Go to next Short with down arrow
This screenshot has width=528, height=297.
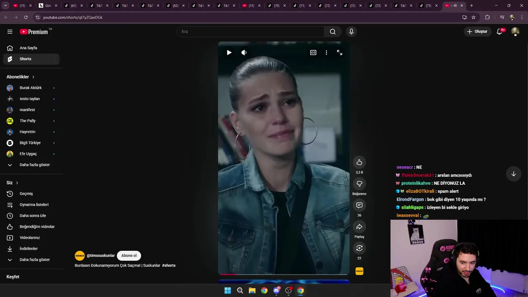coord(514,174)
